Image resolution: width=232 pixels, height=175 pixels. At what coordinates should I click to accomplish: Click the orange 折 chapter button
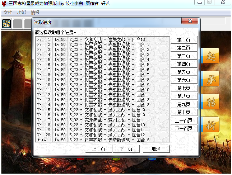pos(211,124)
